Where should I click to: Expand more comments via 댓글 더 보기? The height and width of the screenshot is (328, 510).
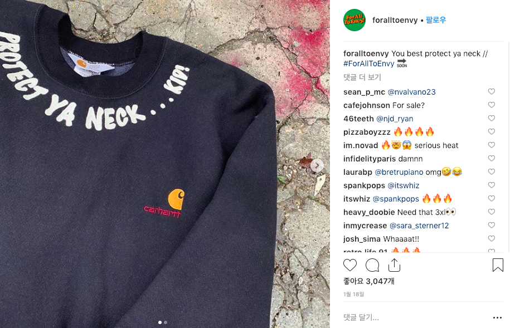(362, 77)
